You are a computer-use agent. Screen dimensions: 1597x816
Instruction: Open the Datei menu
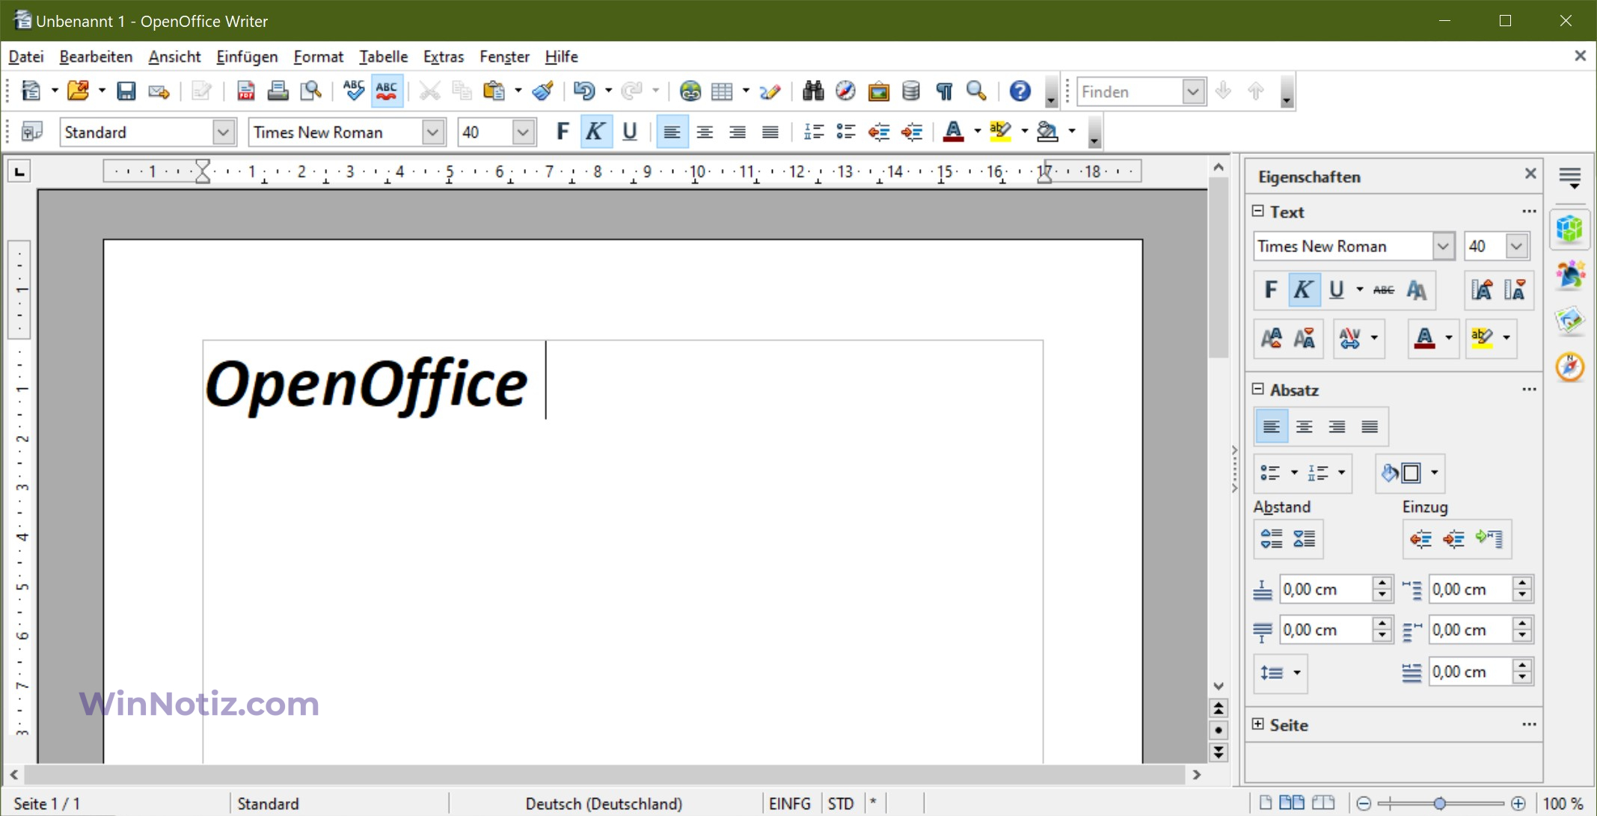(27, 57)
